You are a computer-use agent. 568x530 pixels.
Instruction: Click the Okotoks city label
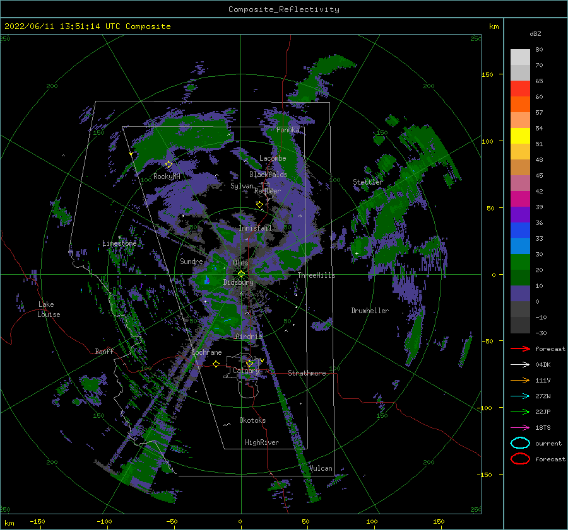click(x=252, y=420)
